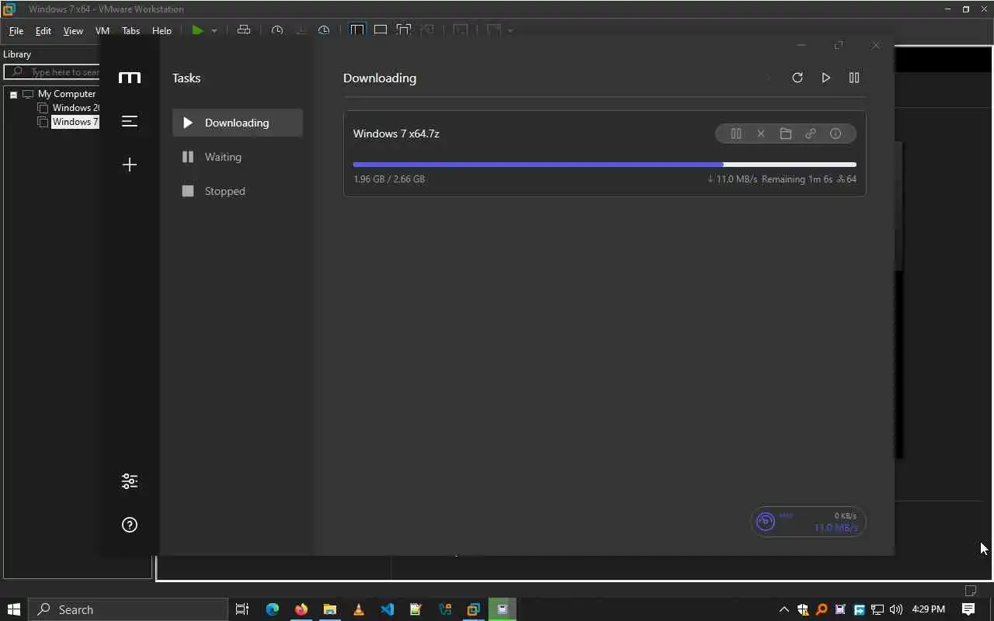This screenshot has width=994, height=621.
Task: Open VMware Tabs menu
Action: pos(131,31)
